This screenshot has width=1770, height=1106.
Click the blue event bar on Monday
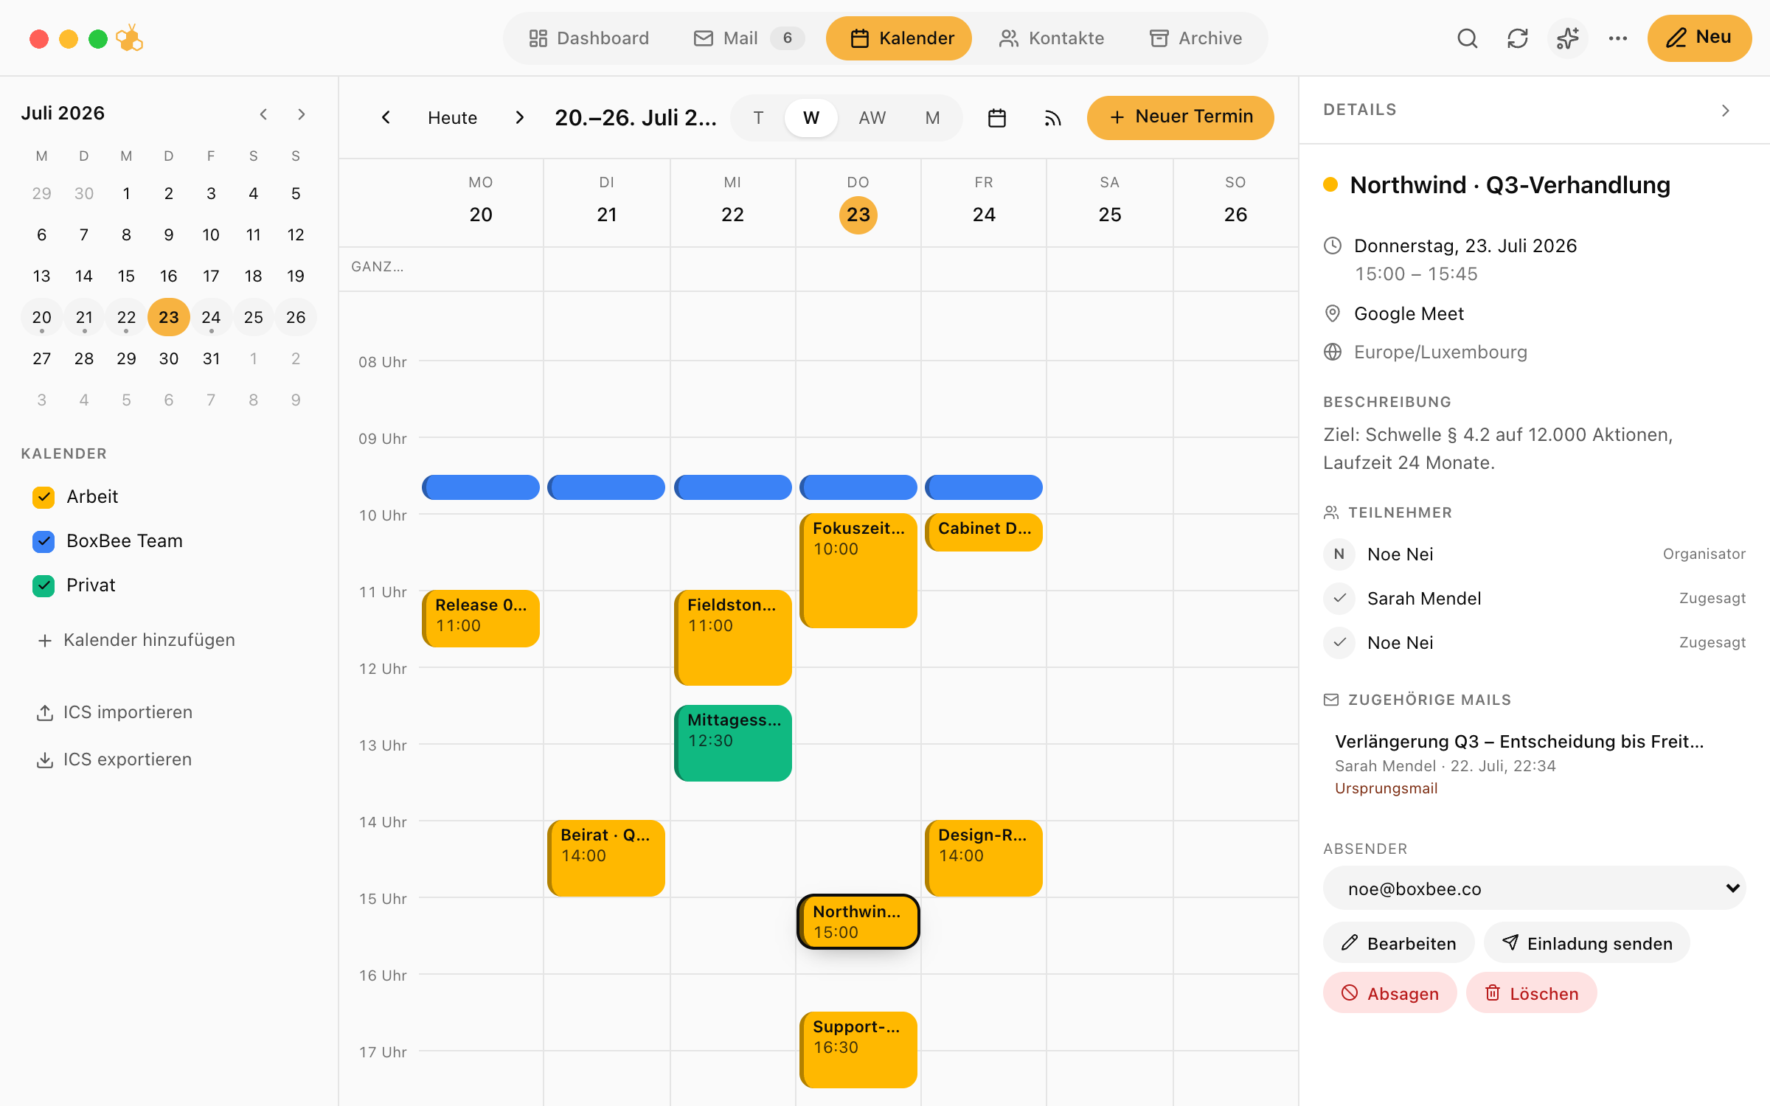coord(481,487)
